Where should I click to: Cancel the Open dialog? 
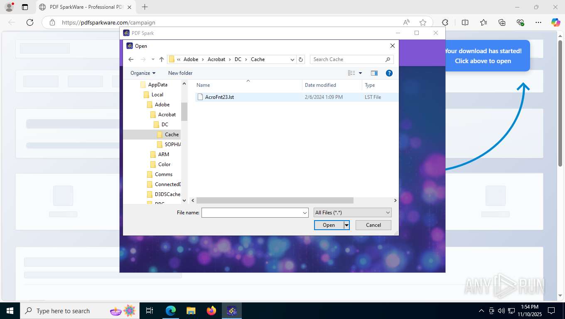click(x=373, y=225)
